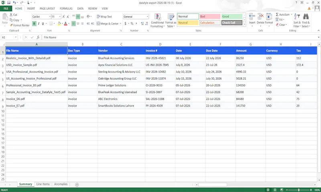Toggle Bold formatting

[34, 24]
